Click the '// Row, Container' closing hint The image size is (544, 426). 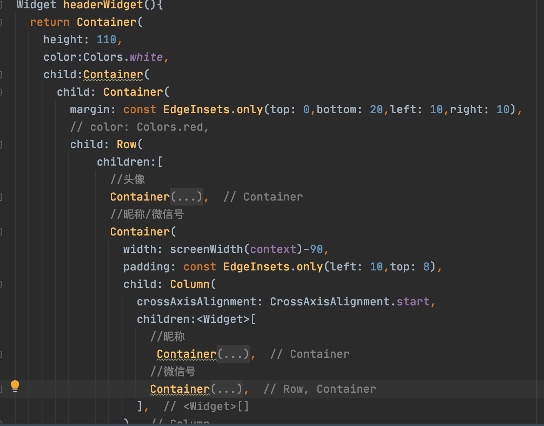point(320,389)
